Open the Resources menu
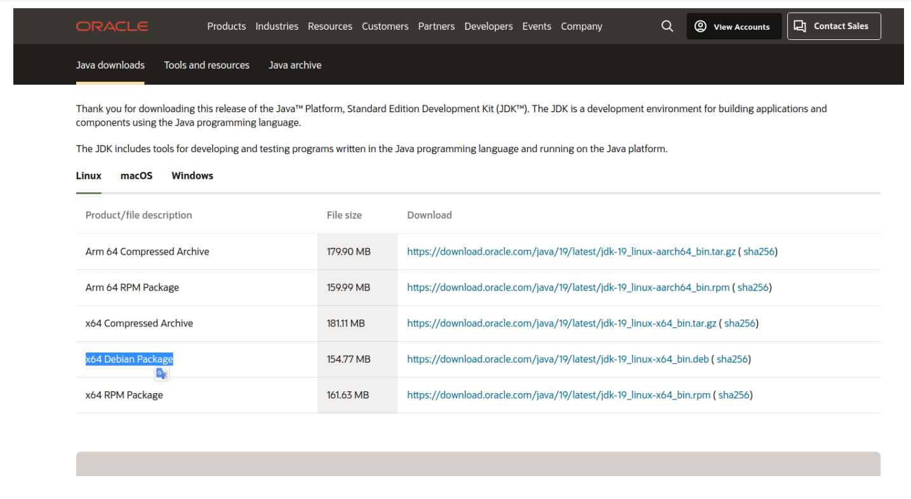This screenshot has width=911, height=499. click(330, 27)
